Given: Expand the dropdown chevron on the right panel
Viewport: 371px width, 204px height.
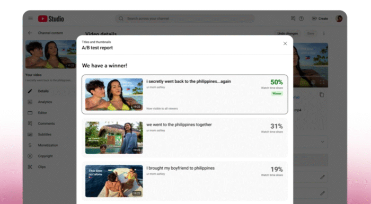Looking at the screenshot, I should pos(322,142).
